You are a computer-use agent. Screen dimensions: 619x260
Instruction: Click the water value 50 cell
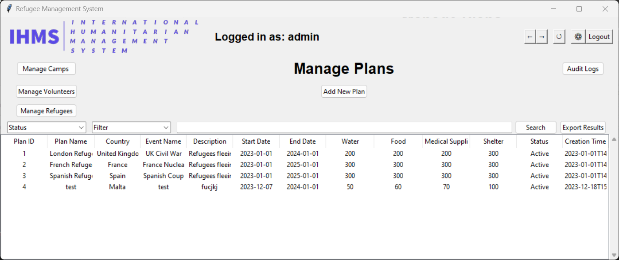pyautogui.click(x=350, y=187)
